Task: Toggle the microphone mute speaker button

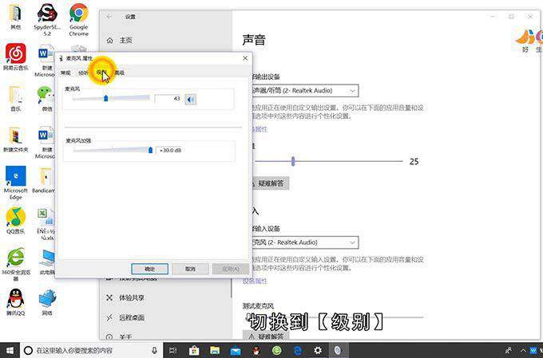Action: click(190, 100)
